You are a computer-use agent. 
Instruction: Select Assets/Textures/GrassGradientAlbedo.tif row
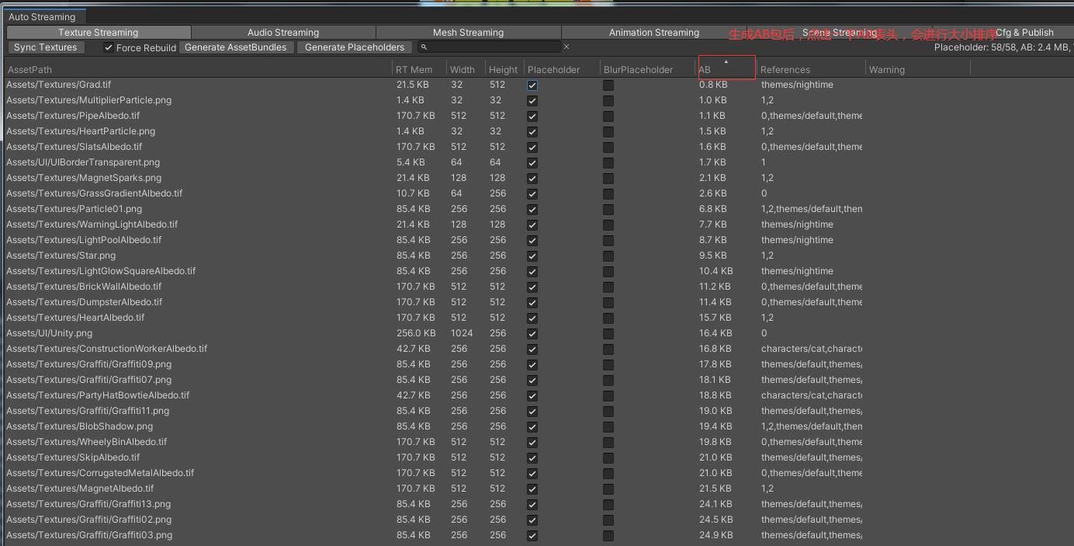point(537,193)
